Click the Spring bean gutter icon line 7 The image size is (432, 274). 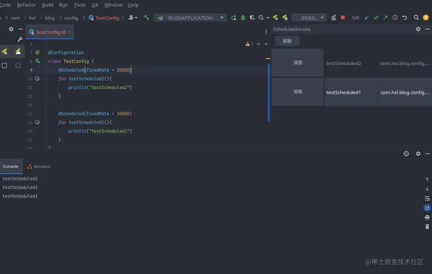[x=37, y=52]
